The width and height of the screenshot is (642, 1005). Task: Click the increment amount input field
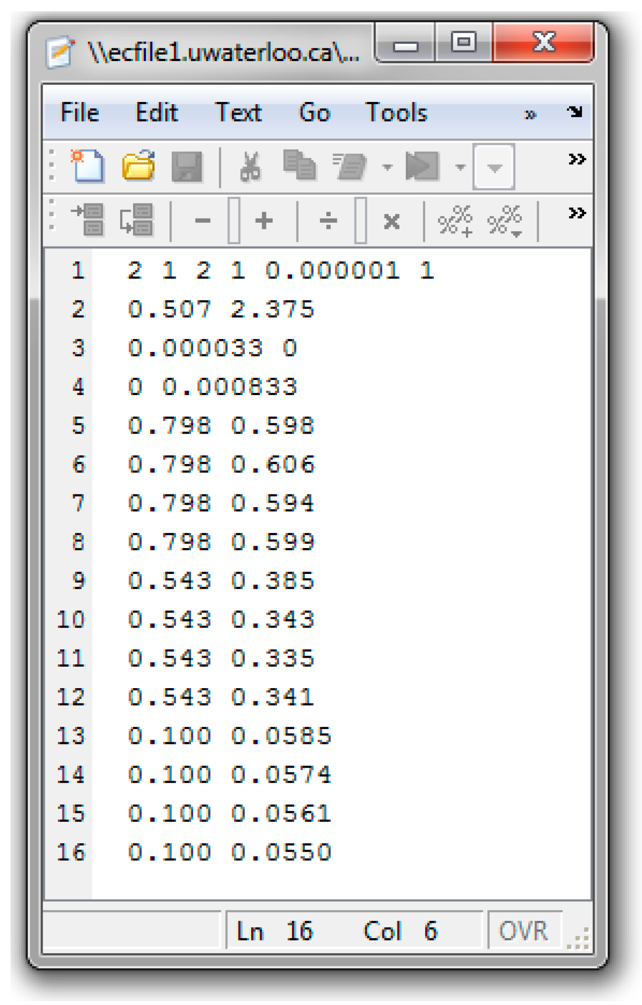(x=234, y=221)
